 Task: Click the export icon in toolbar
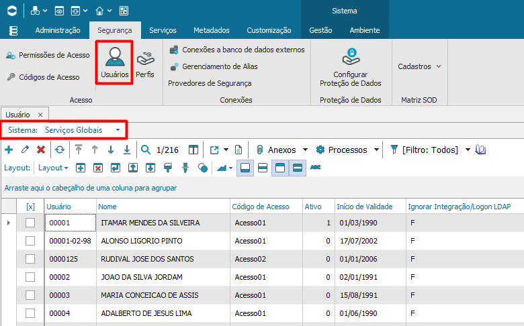[214, 150]
